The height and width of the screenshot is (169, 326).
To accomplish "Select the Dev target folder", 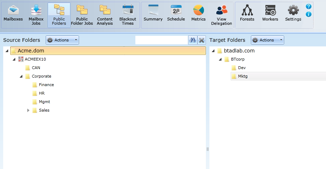I will pyautogui.click(x=242, y=68).
